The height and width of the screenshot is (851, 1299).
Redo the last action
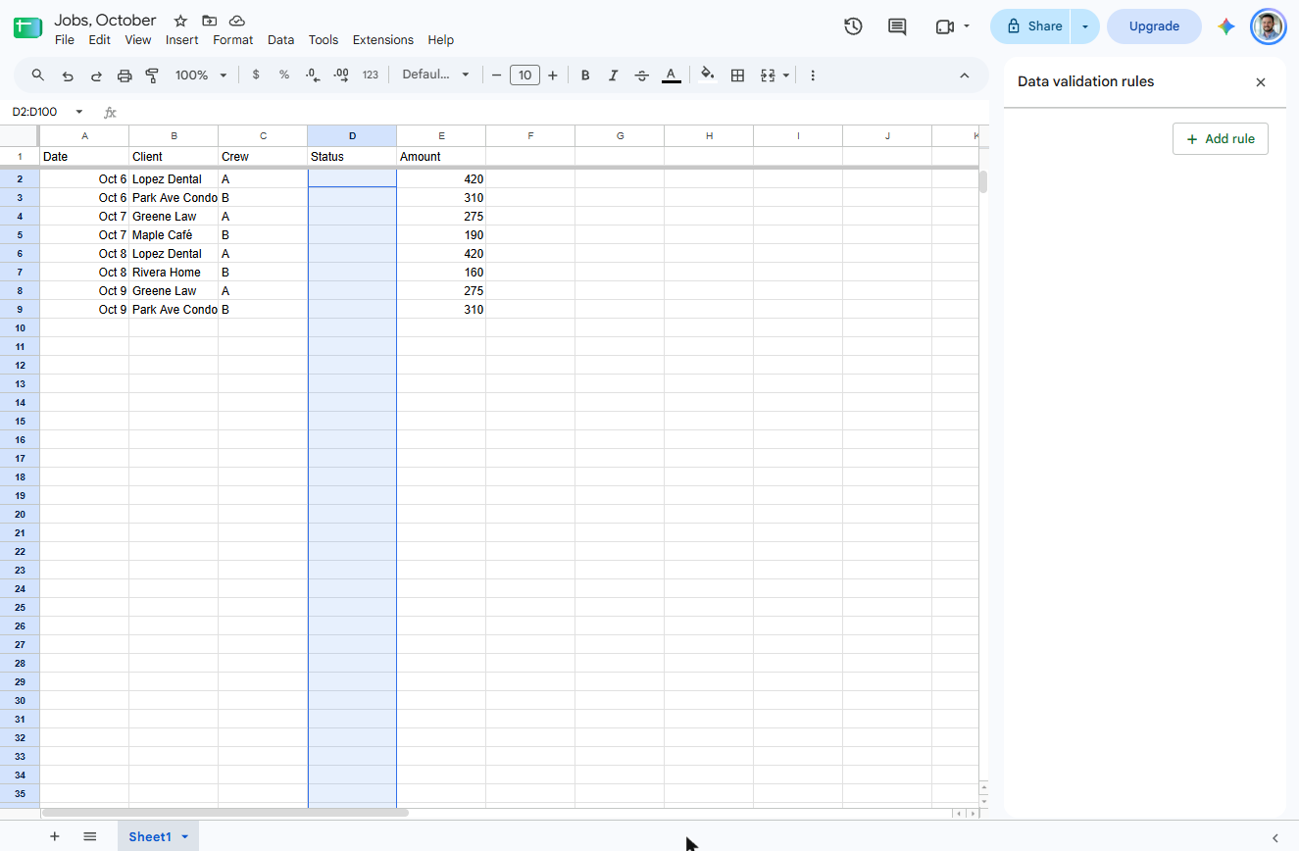[96, 75]
